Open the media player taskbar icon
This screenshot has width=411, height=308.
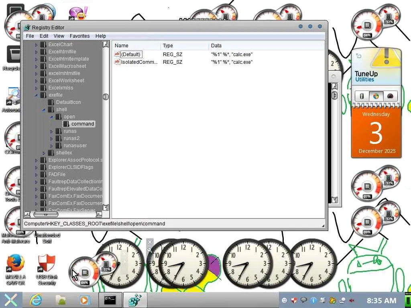[x=85, y=300]
